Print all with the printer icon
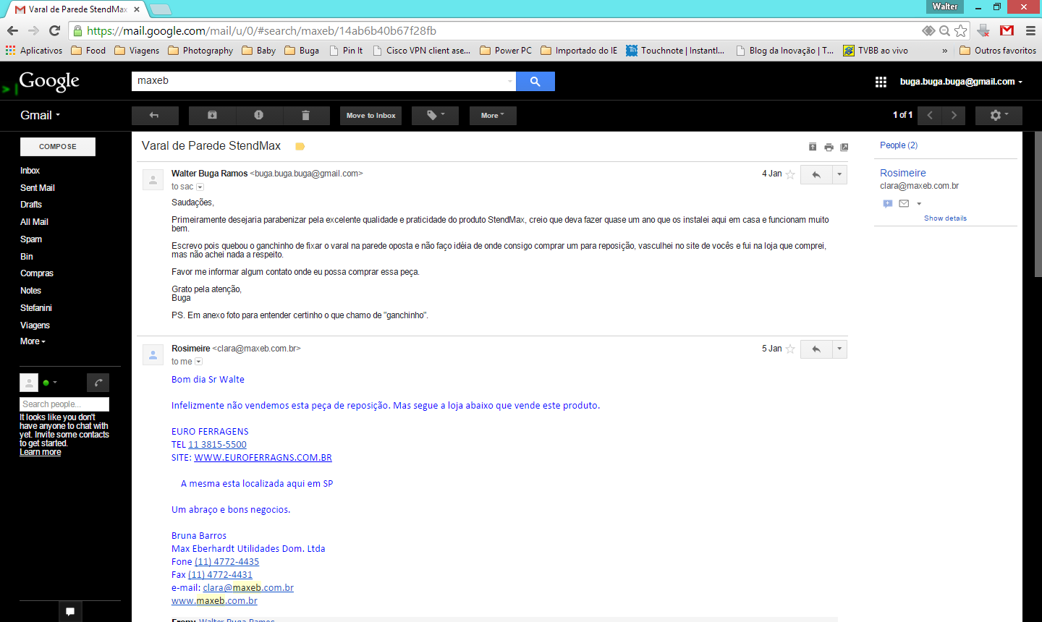This screenshot has height=622, width=1042. pyautogui.click(x=829, y=147)
